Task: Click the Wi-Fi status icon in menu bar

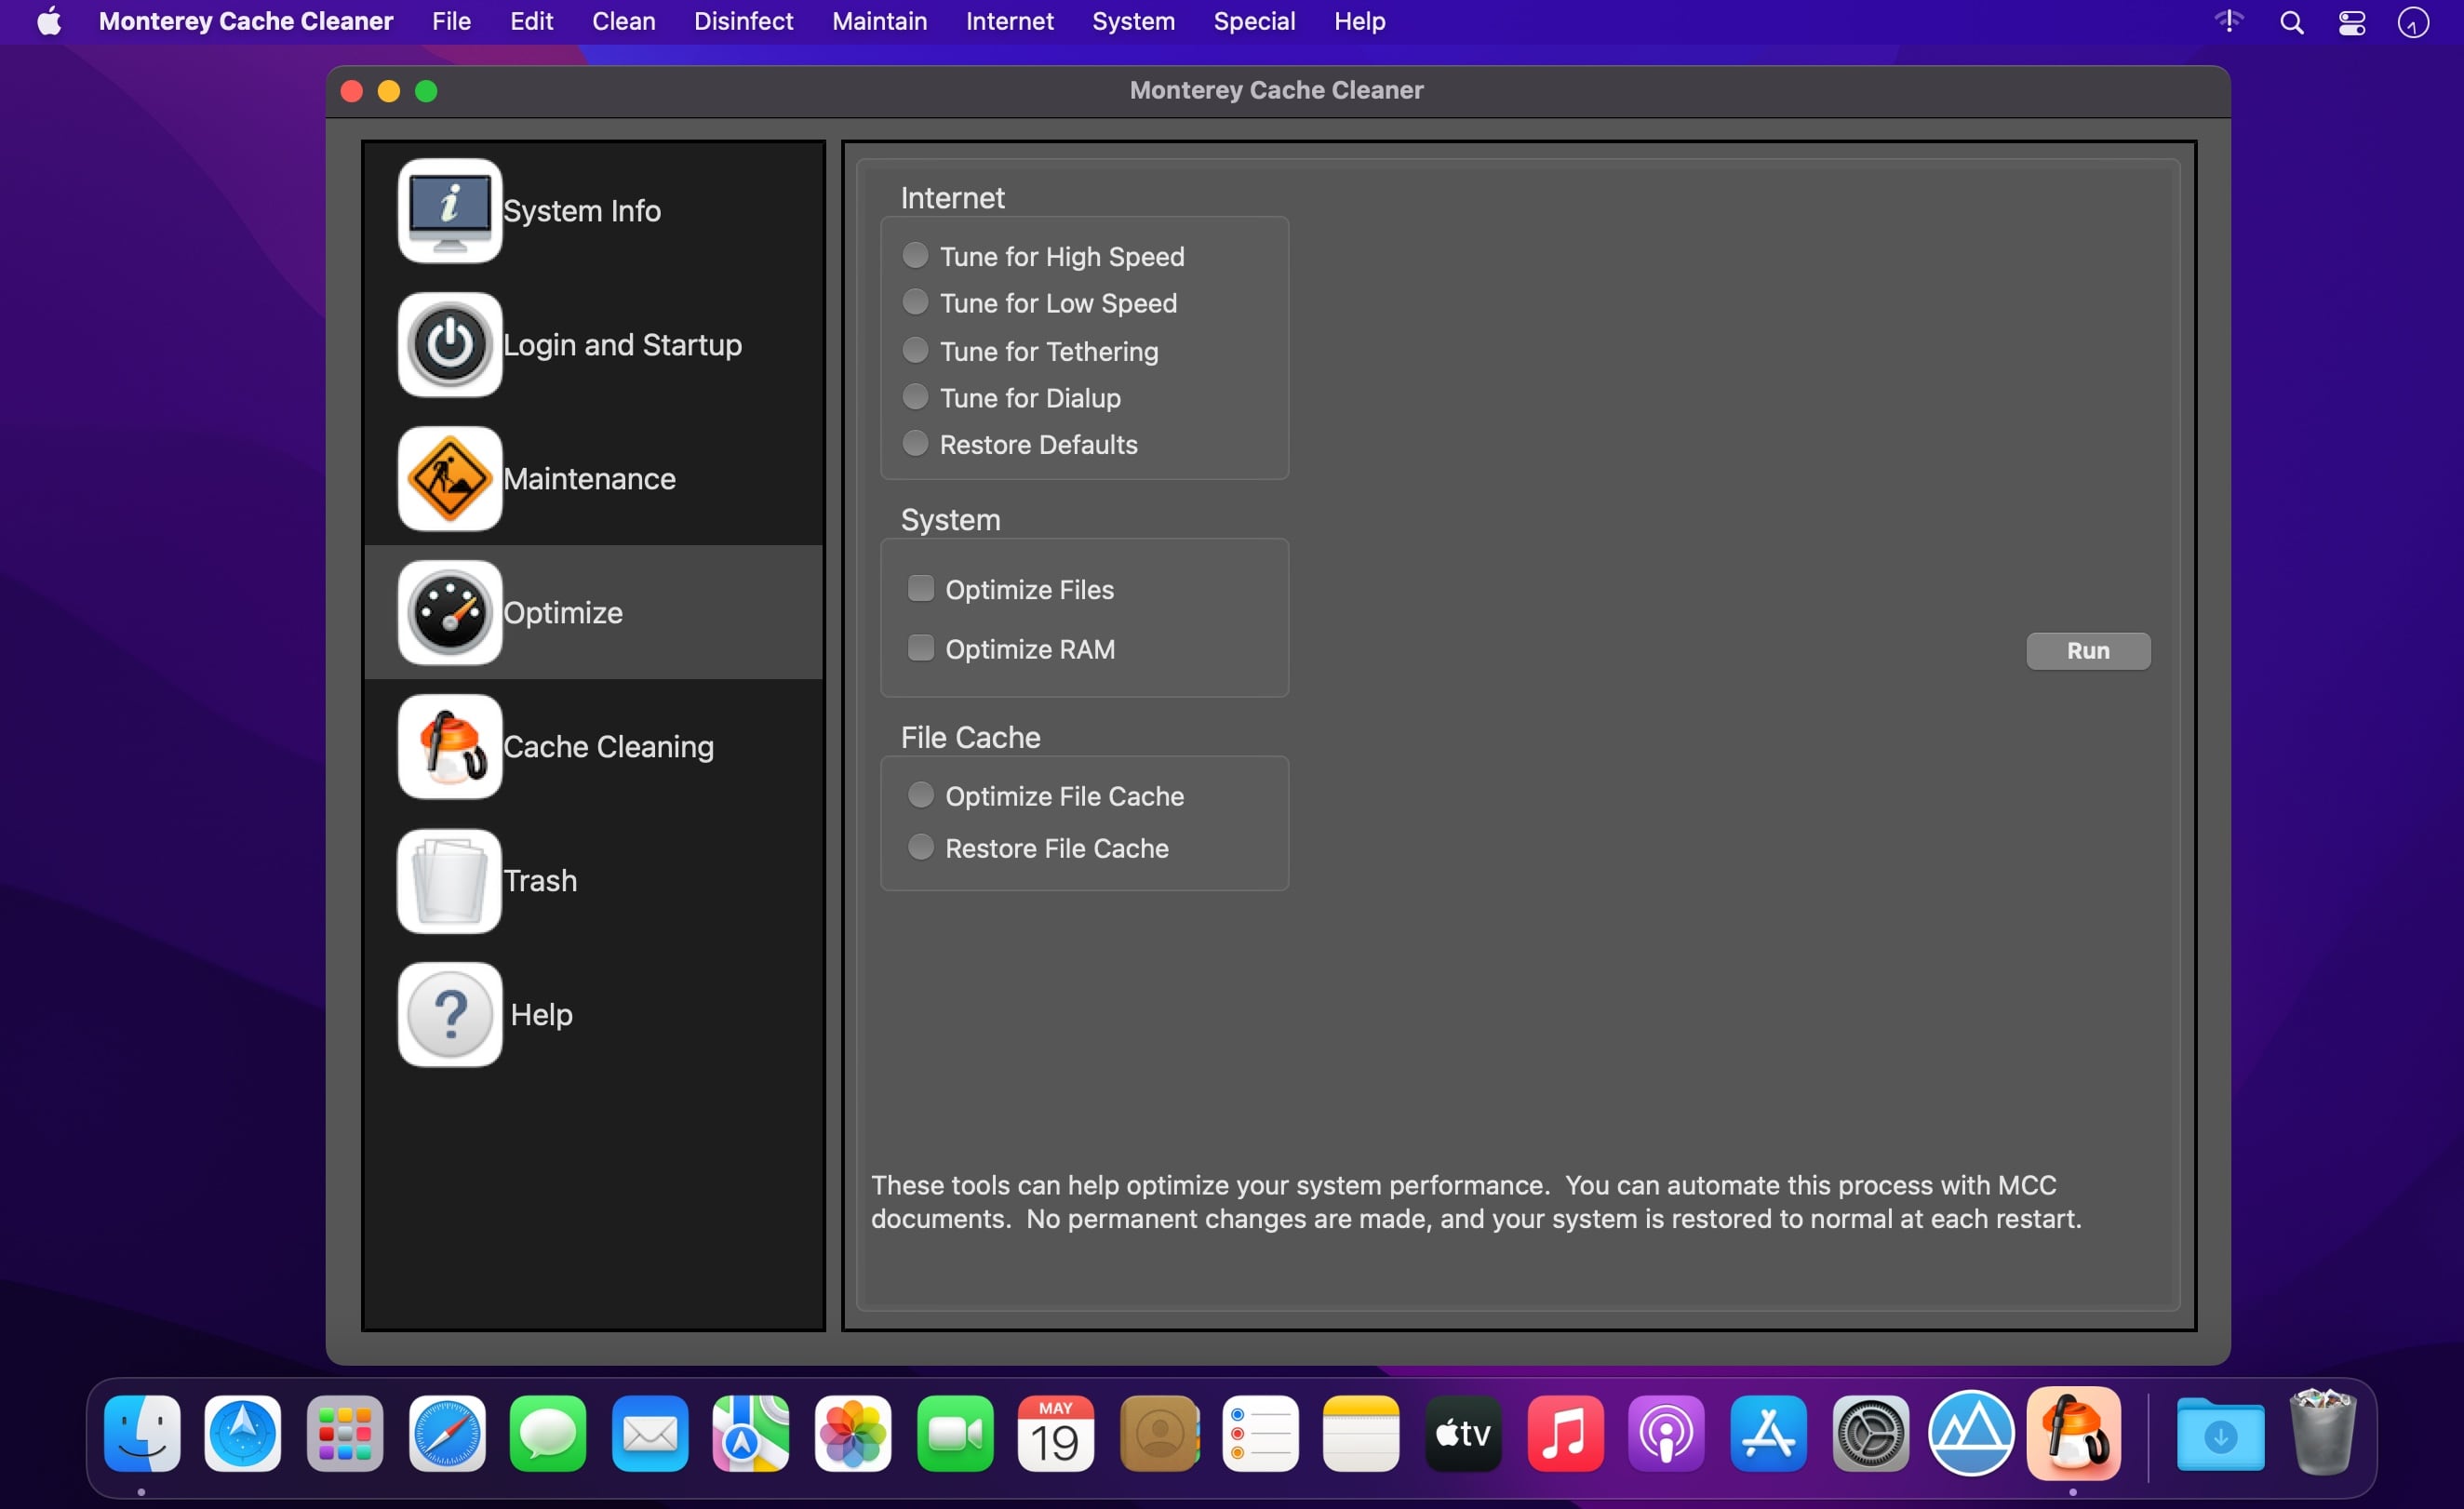Action: click(x=2229, y=21)
